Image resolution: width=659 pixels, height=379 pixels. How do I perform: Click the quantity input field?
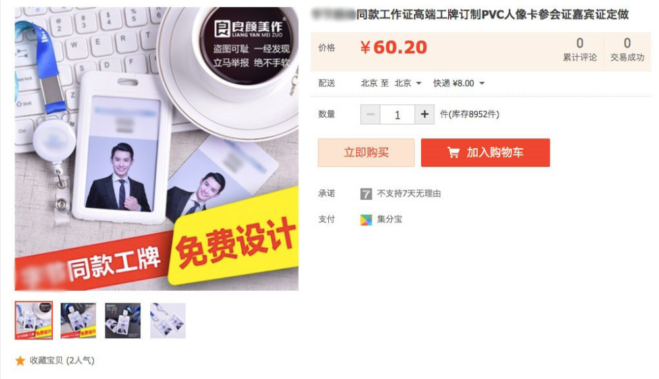click(397, 114)
